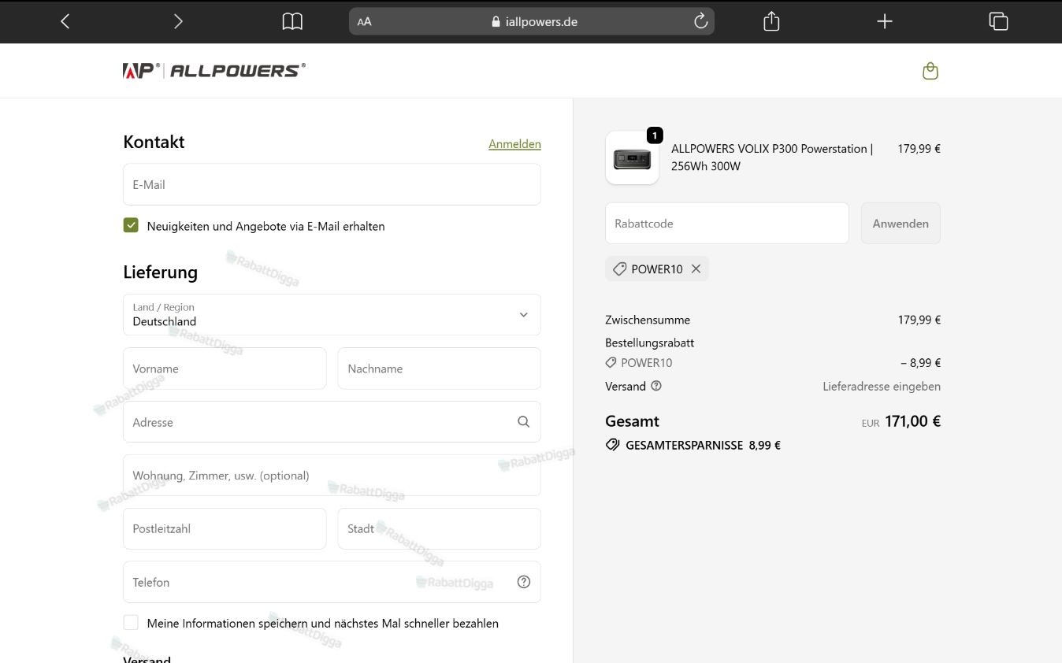Open Safari bookmarks book icon

click(x=292, y=21)
